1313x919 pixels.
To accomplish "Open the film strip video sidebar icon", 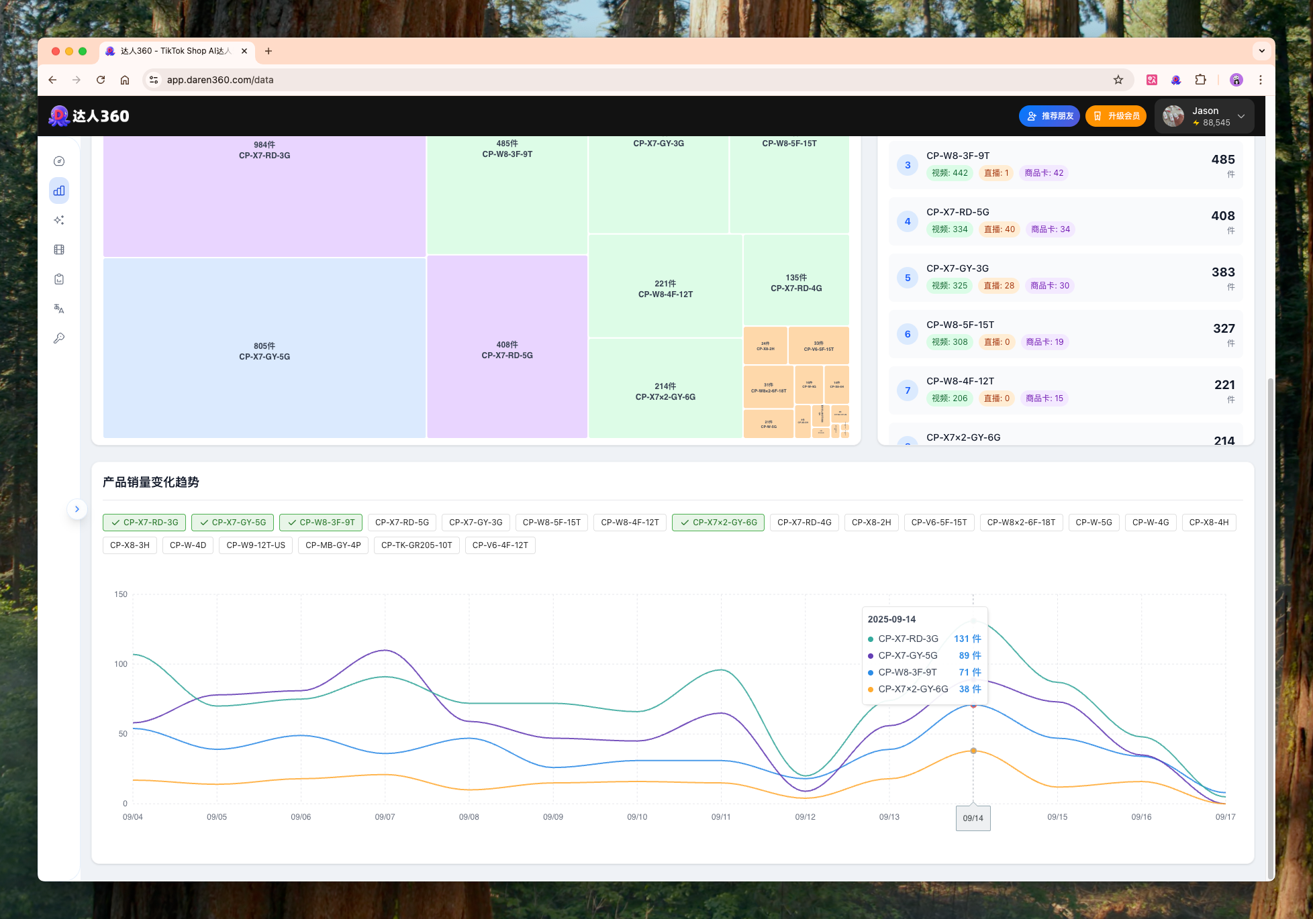I will [59, 250].
